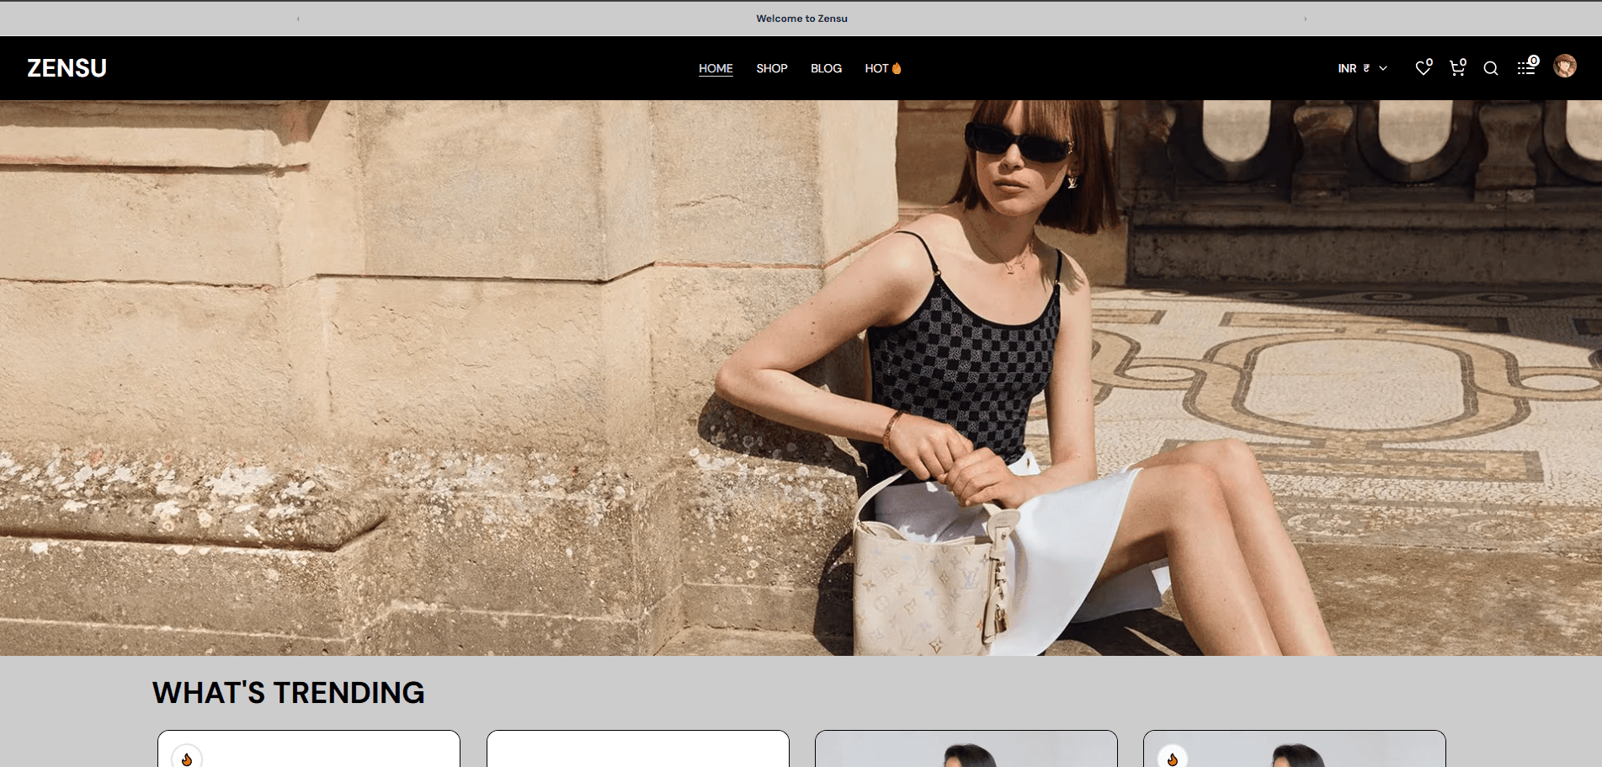The image size is (1602, 767).
Task: Click the model photo on the third trending card
Action: 966,754
